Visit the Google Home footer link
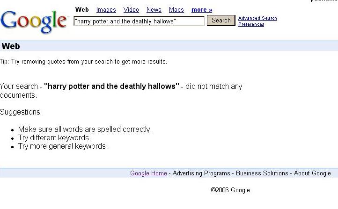Image resolution: width=338 pixels, height=209 pixels. [148, 173]
